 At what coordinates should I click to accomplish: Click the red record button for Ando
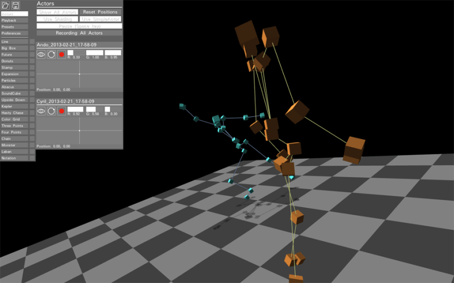[62, 54]
